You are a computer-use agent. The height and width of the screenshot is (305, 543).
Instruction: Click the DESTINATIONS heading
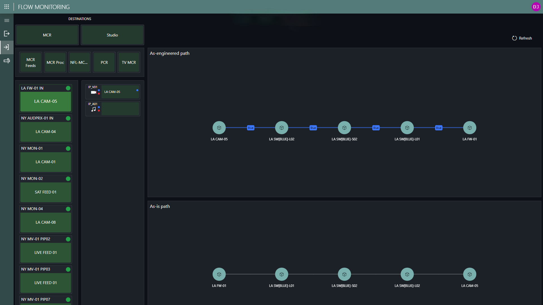[80, 19]
